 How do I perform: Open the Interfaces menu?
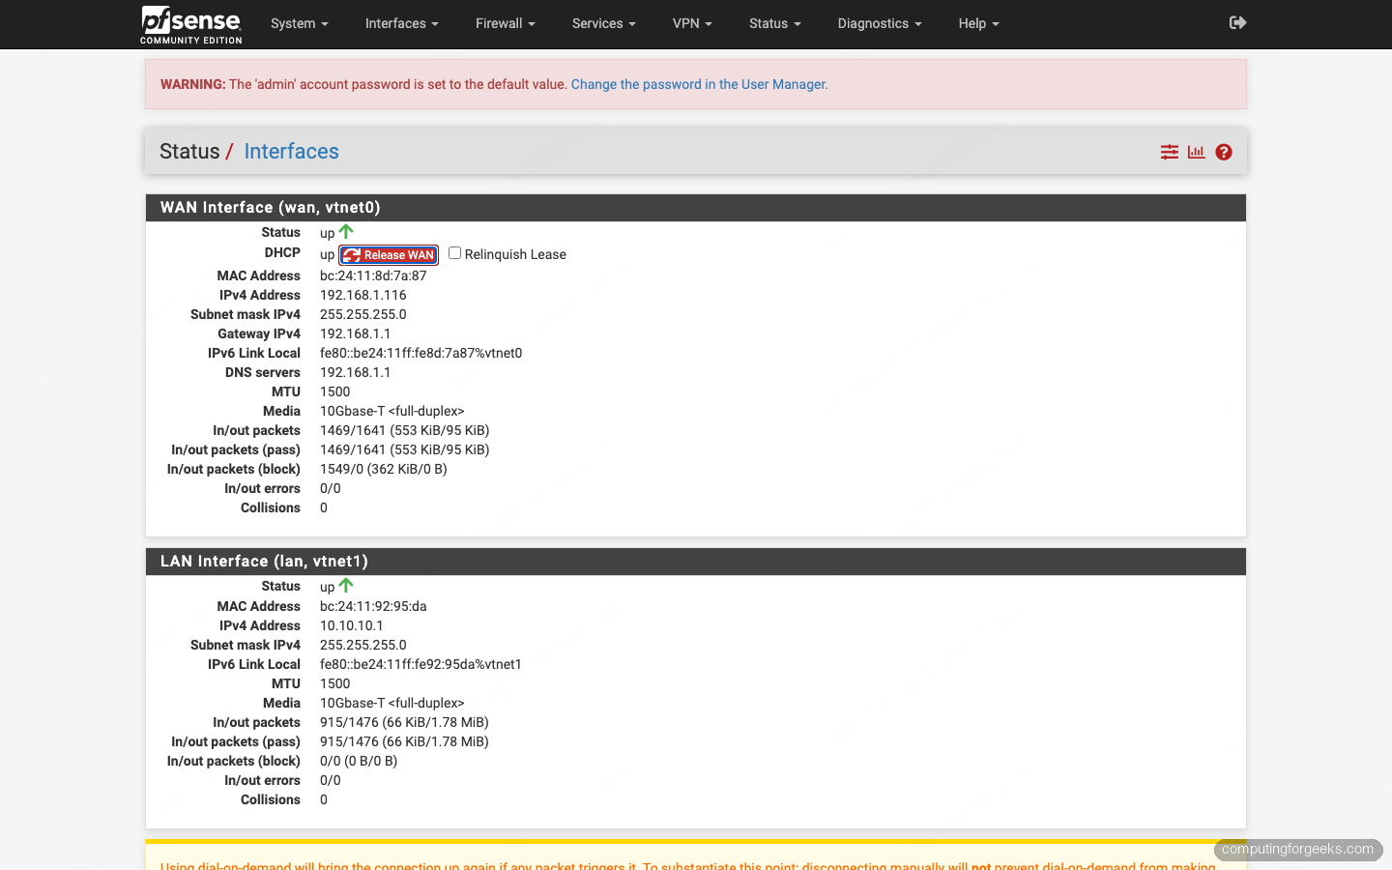point(402,23)
